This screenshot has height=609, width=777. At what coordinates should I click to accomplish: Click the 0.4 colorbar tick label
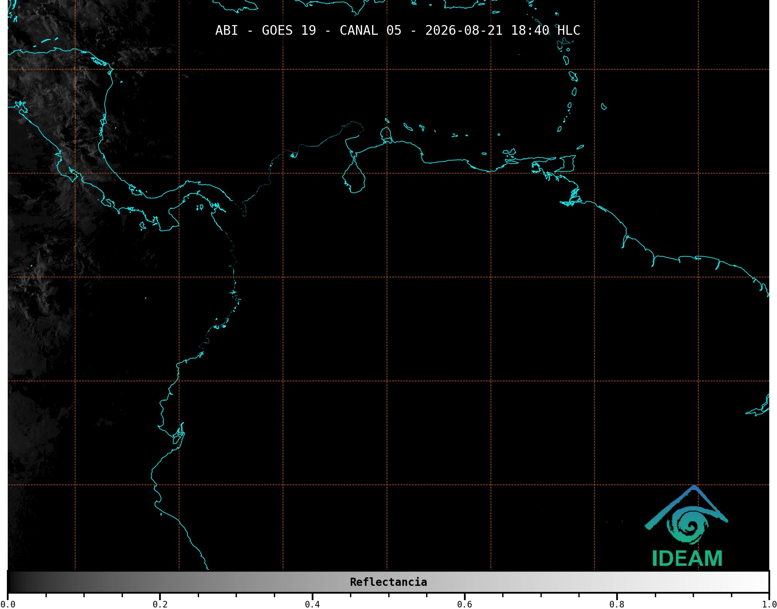[312, 604]
